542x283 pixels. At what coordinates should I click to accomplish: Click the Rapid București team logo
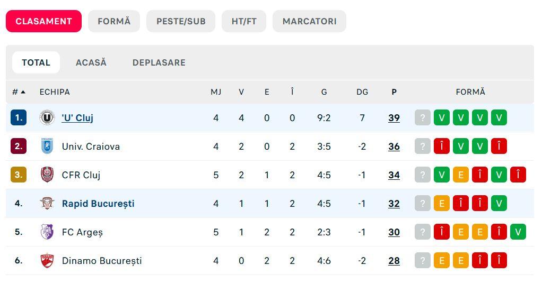[47, 203]
